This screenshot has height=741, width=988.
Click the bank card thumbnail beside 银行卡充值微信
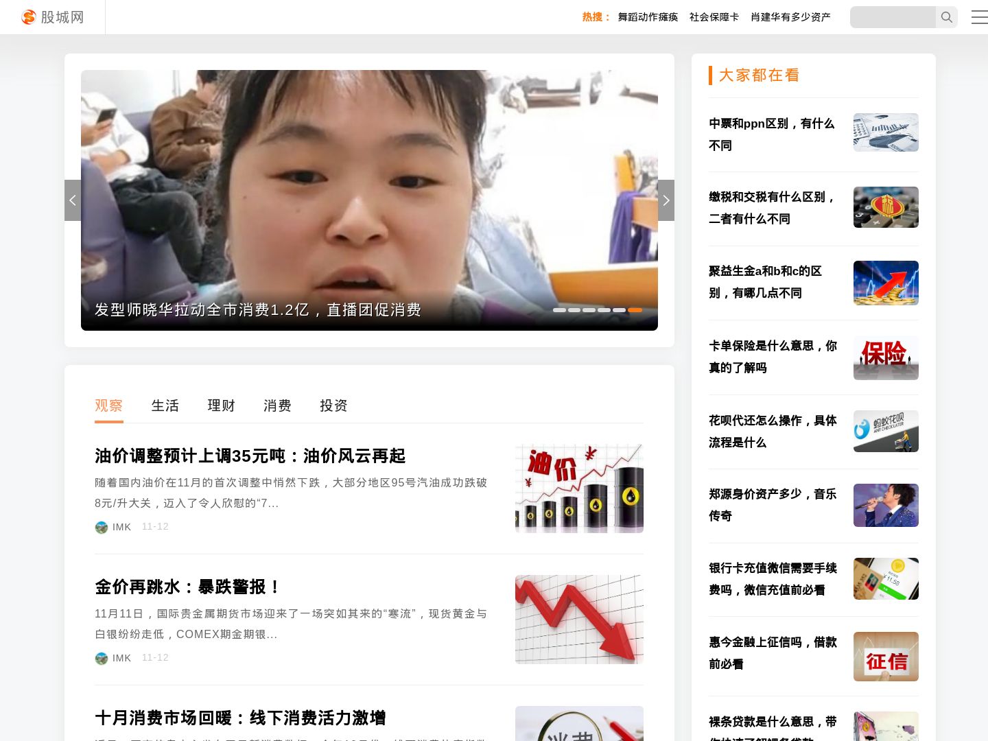pyautogui.click(x=886, y=578)
